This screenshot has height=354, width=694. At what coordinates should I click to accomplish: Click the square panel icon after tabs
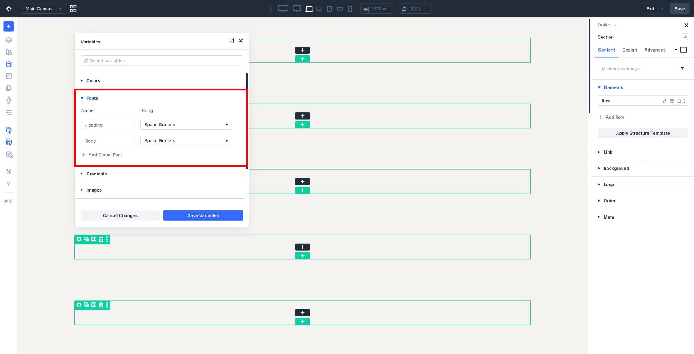click(x=684, y=50)
